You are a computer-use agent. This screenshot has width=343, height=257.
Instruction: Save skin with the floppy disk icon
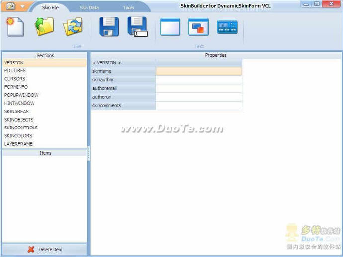[109, 27]
